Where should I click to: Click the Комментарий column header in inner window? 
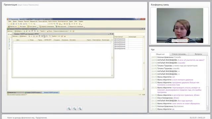point(106,40)
